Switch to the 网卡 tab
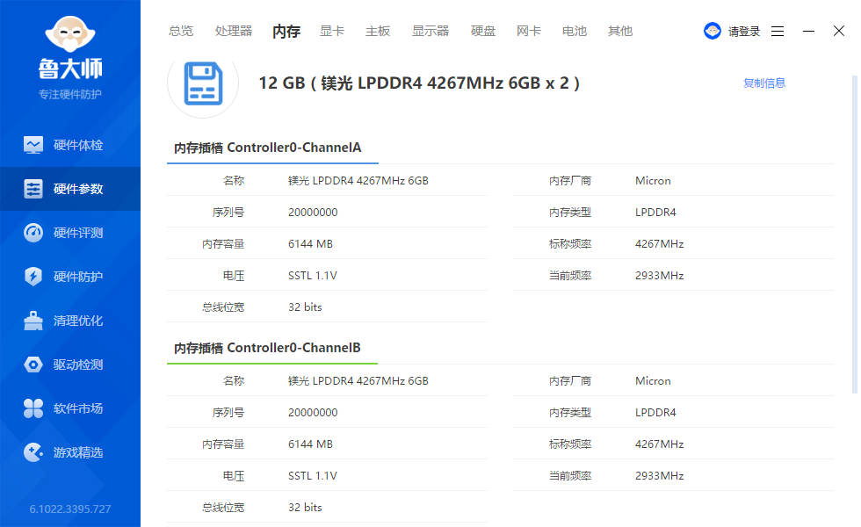Screen dimensions: 861x527 point(529,31)
